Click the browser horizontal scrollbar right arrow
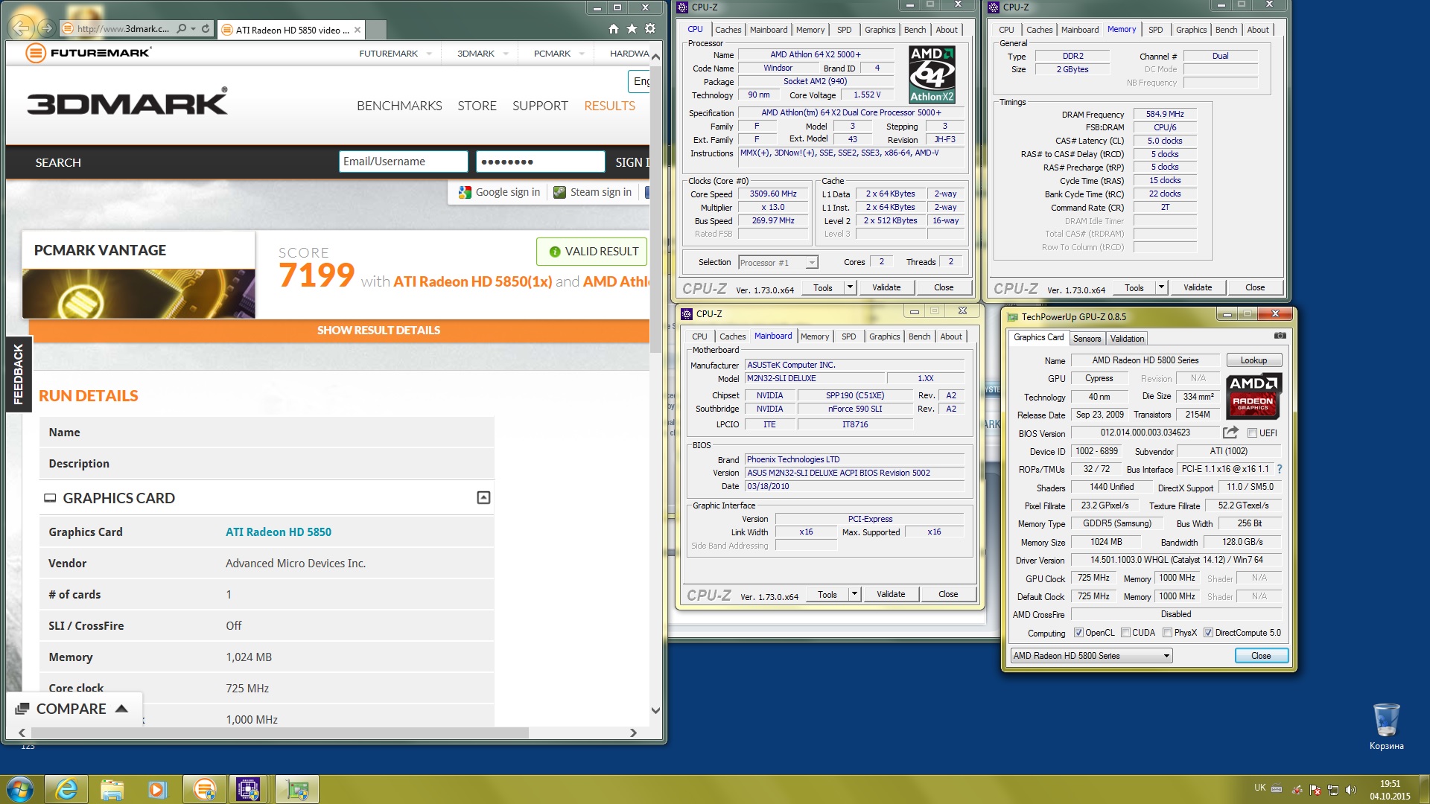This screenshot has width=1430, height=804. tap(633, 733)
